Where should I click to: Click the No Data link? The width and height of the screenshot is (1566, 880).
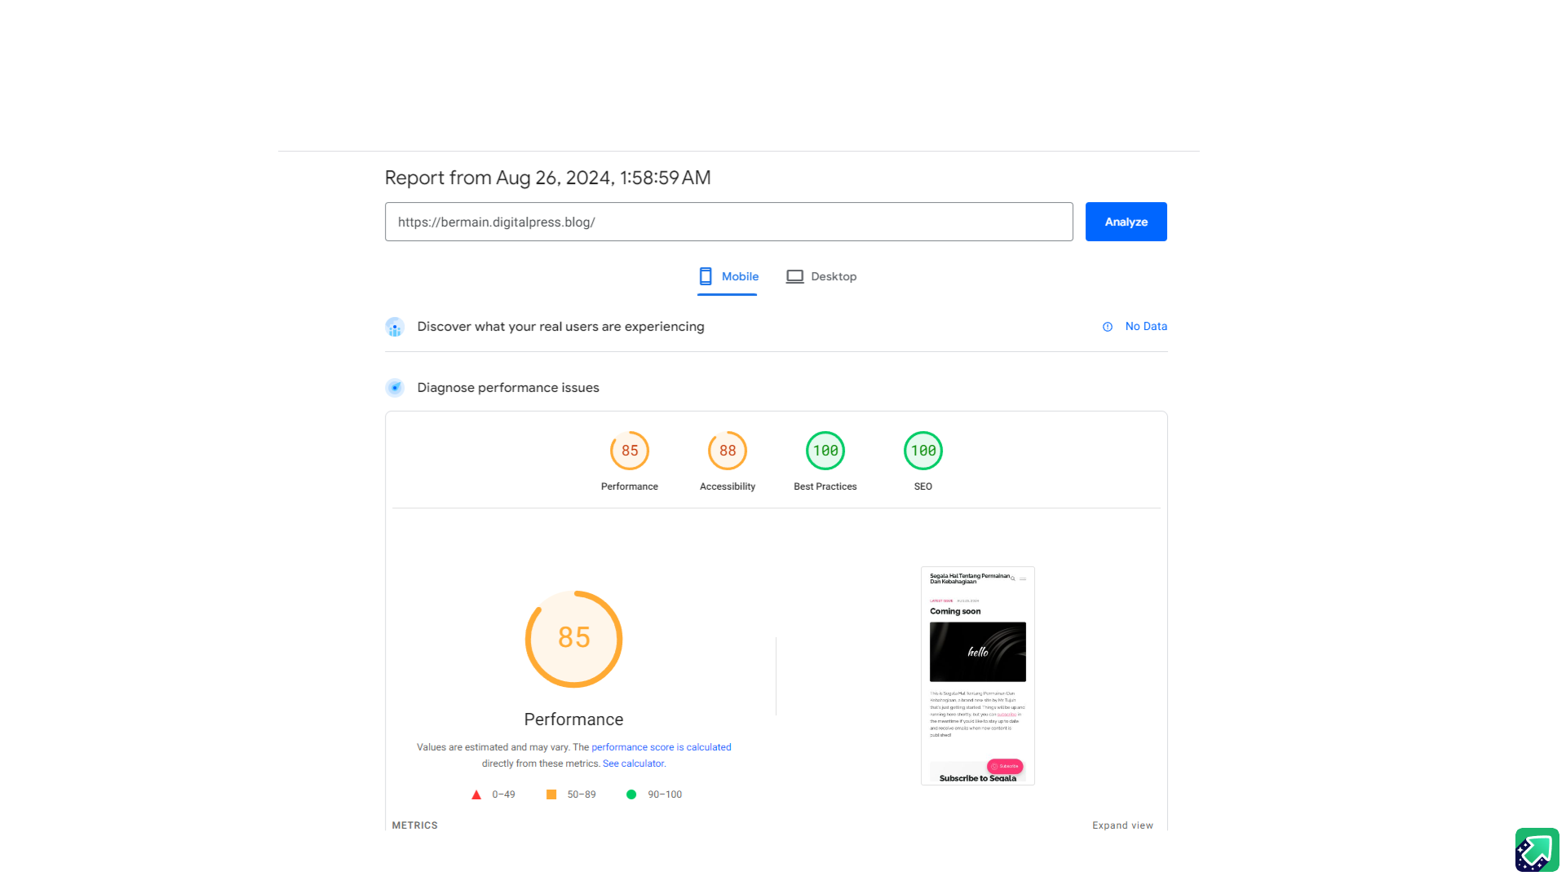pos(1146,326)
